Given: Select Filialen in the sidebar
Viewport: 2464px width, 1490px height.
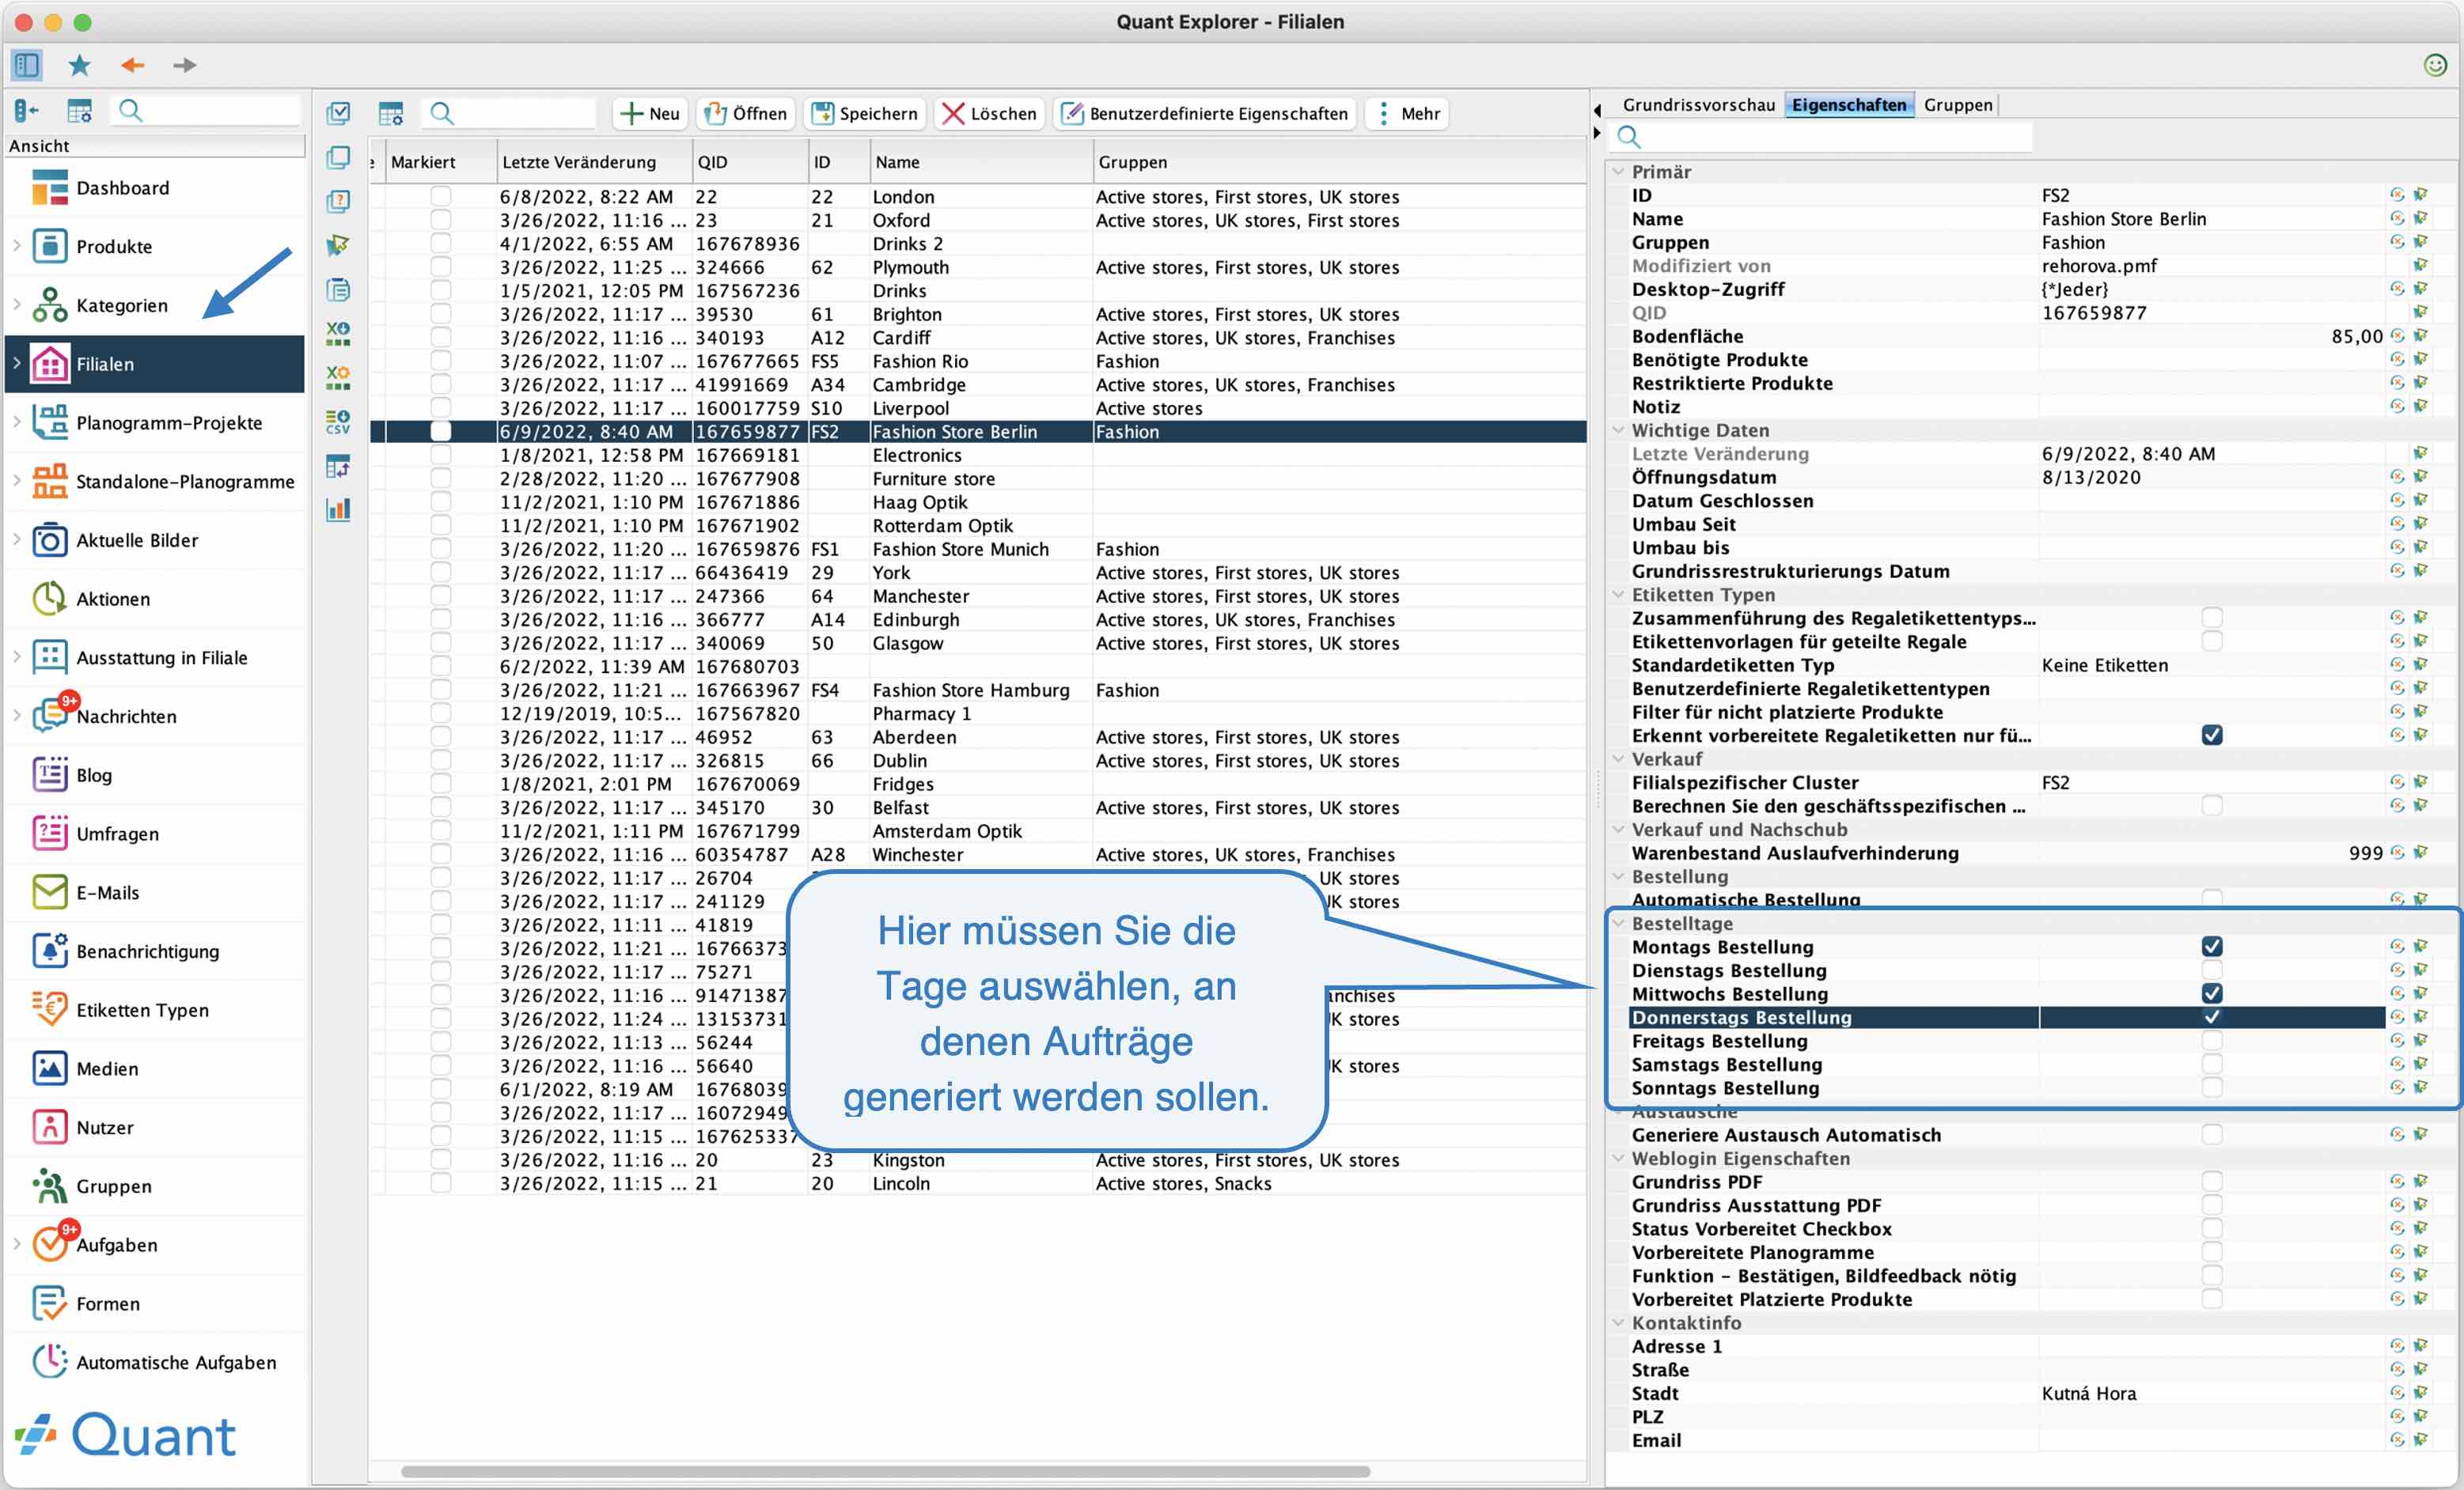Looking at the screenshot, I should [x=155, y=364].
